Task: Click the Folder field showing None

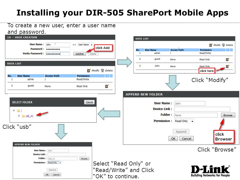Action: point(196,115)
